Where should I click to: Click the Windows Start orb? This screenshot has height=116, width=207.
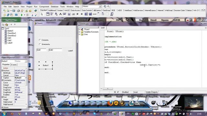(x=4, y=113)
